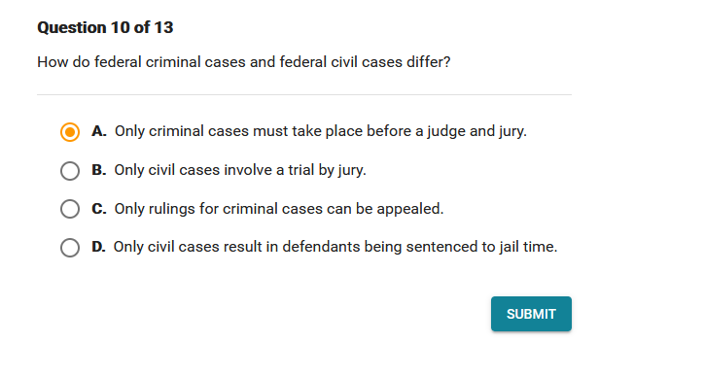Click the bold letter label B.
The image size is (705, 377).
99,170
